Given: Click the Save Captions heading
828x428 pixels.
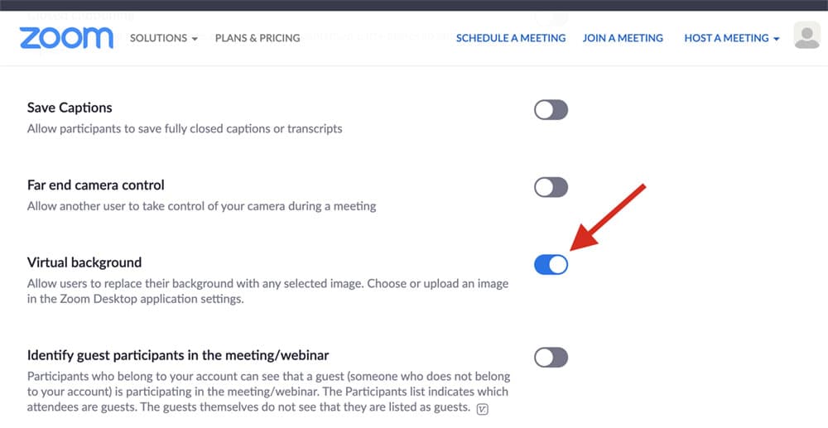Looking at the screenshot, I should point(70,108).
